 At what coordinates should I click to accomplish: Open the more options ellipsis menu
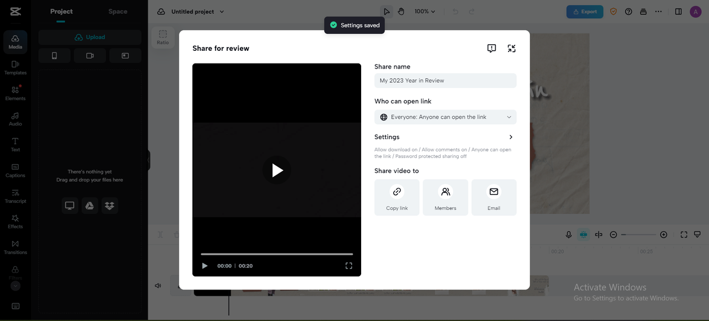(659, 12)
